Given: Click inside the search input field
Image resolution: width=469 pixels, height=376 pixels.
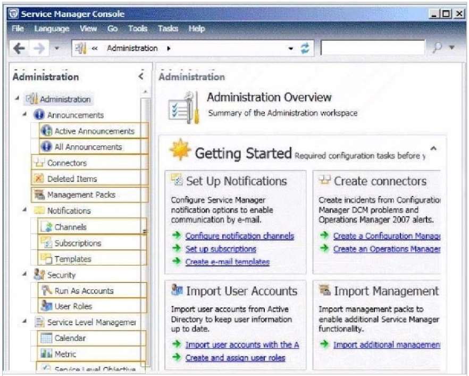Looking at the screenshot, I should [x=373, y=48].
